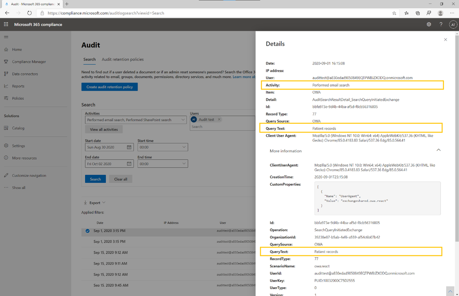Switch to Audit retention policies tab
Viewport: 459px width, 296px height.
123,59
